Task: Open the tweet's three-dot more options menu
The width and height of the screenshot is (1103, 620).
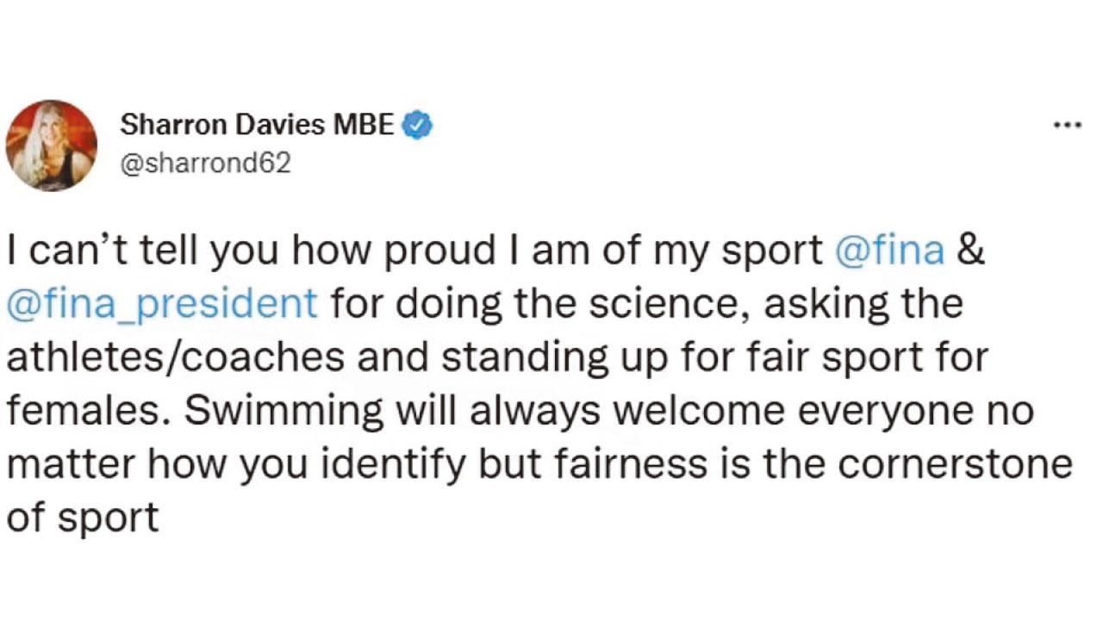Action: (1067, 126)
